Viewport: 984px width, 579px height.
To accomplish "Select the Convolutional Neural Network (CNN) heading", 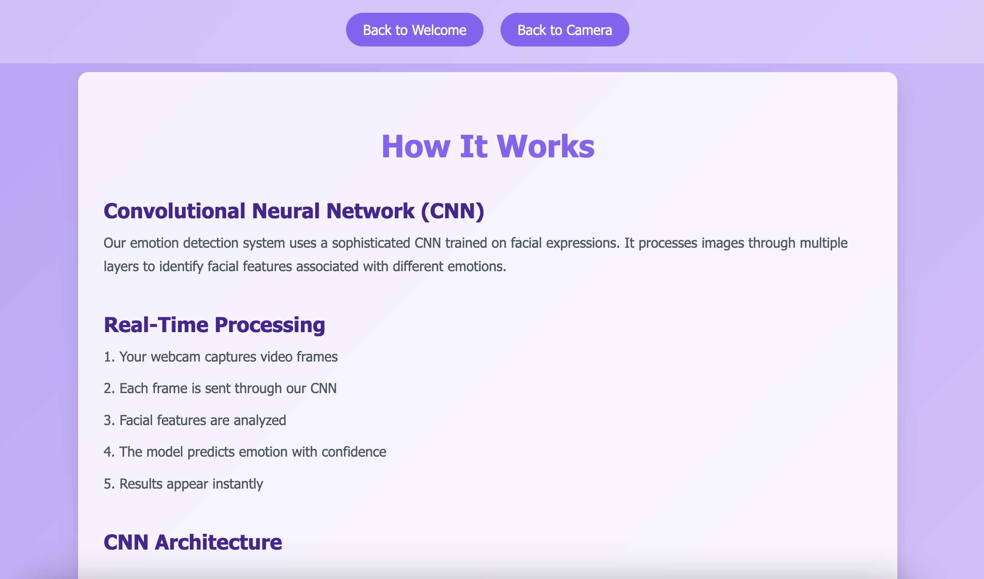I will pos(294,211).
